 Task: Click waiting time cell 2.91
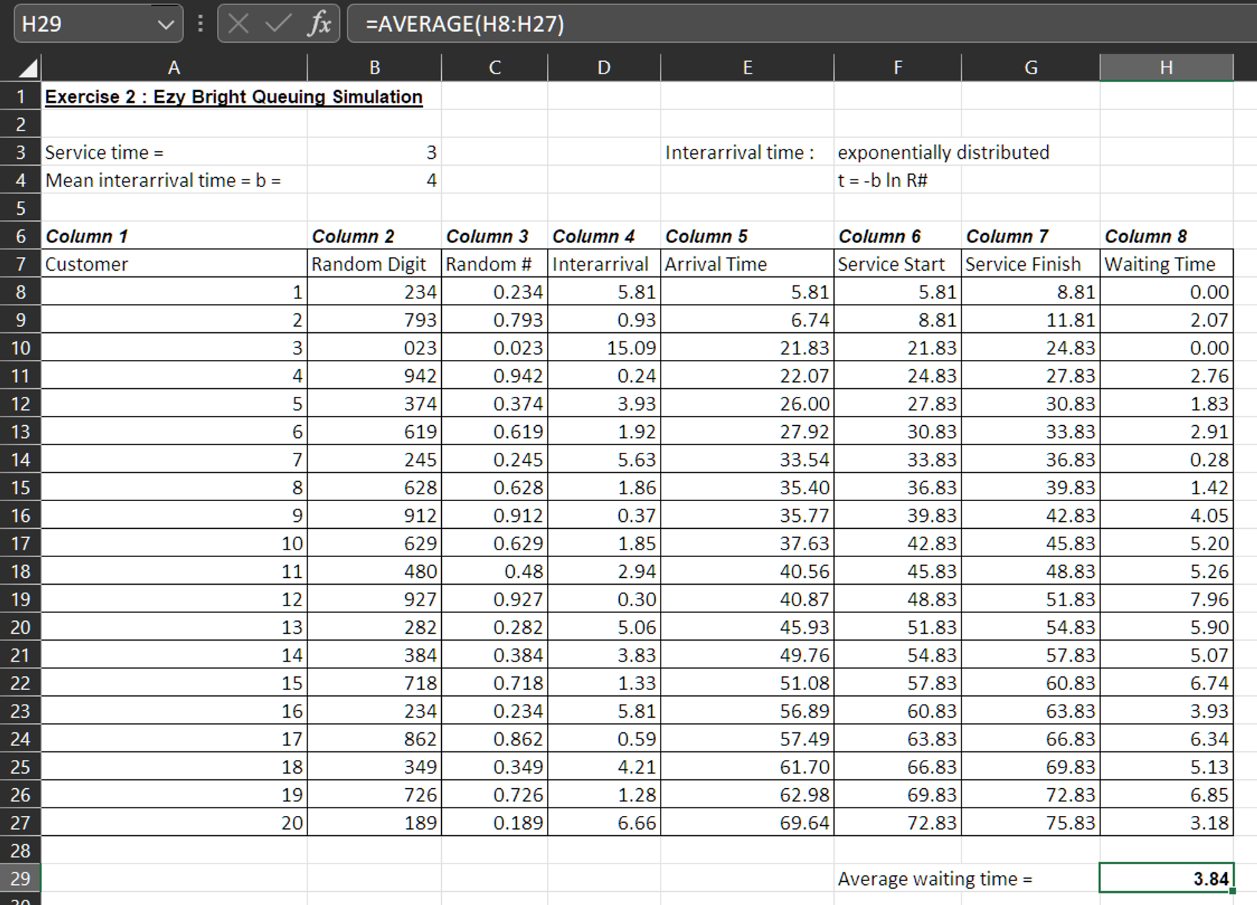(1166, 431)
